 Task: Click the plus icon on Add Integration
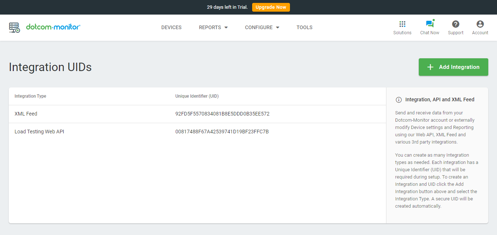tap(430, 67)
